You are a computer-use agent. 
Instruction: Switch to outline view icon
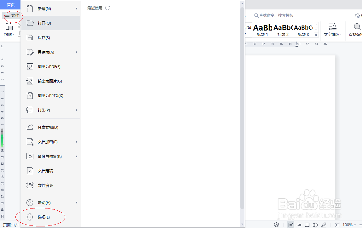299,225
